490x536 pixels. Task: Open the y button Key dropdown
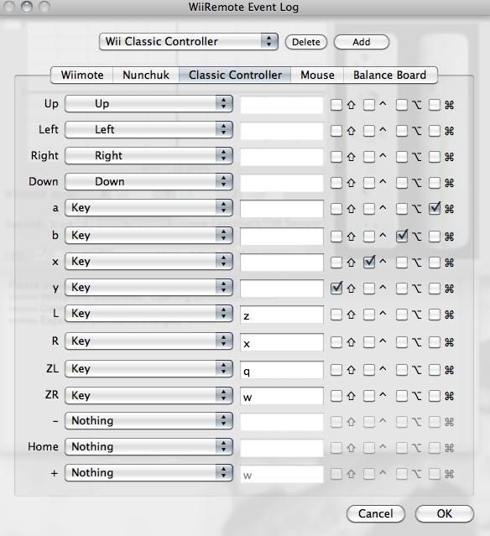(149, 288)
